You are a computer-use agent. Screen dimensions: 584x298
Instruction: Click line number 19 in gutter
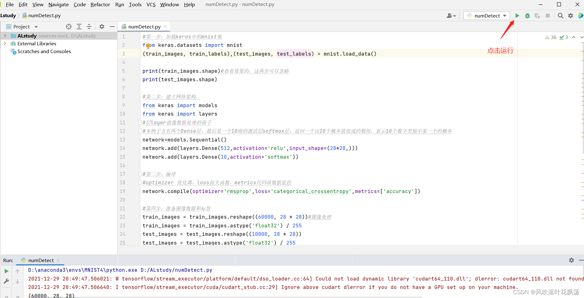pos(122,191)
